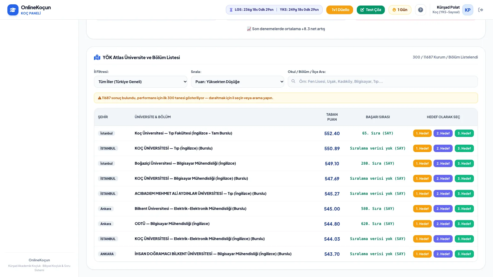Click the 'Son denemelerde ortalama +8.3 net artış' note
The width and height of the screenshot is (493, 277).
click(286, 29)
